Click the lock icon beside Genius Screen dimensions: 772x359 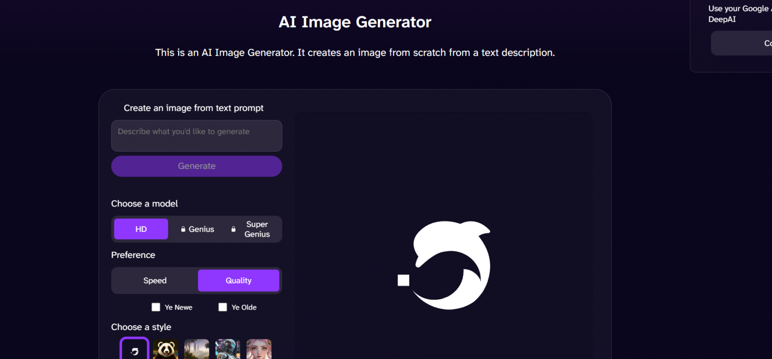click(183, 230)
